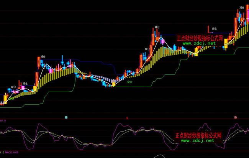The image size is (249, 158).
Task: Click the "减仓" label above the tallest central peak
Action: [x=157, y=27]
